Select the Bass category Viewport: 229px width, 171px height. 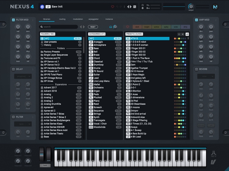tap(105, 48)
